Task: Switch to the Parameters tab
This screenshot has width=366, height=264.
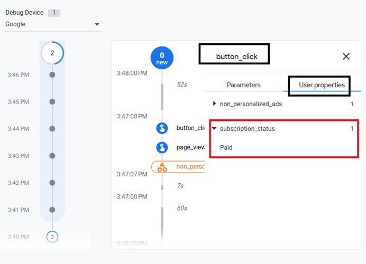Action: click(x=244, y=85)
